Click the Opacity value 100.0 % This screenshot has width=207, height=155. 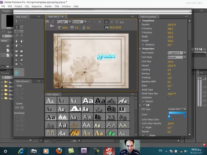click(x=172, y=25)
